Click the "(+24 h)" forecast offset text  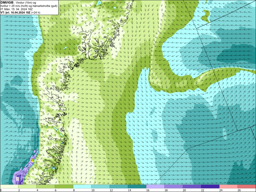[36, 12]
